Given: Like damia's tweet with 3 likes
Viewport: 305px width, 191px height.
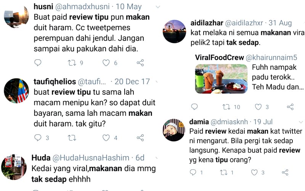Looking at the screenshot, I should coord(254,172).
